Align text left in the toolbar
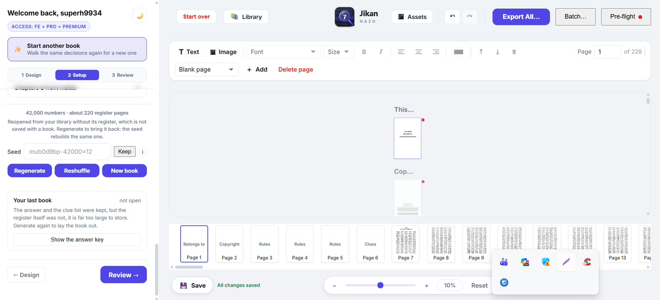660x300 pixels. point(401,52)
